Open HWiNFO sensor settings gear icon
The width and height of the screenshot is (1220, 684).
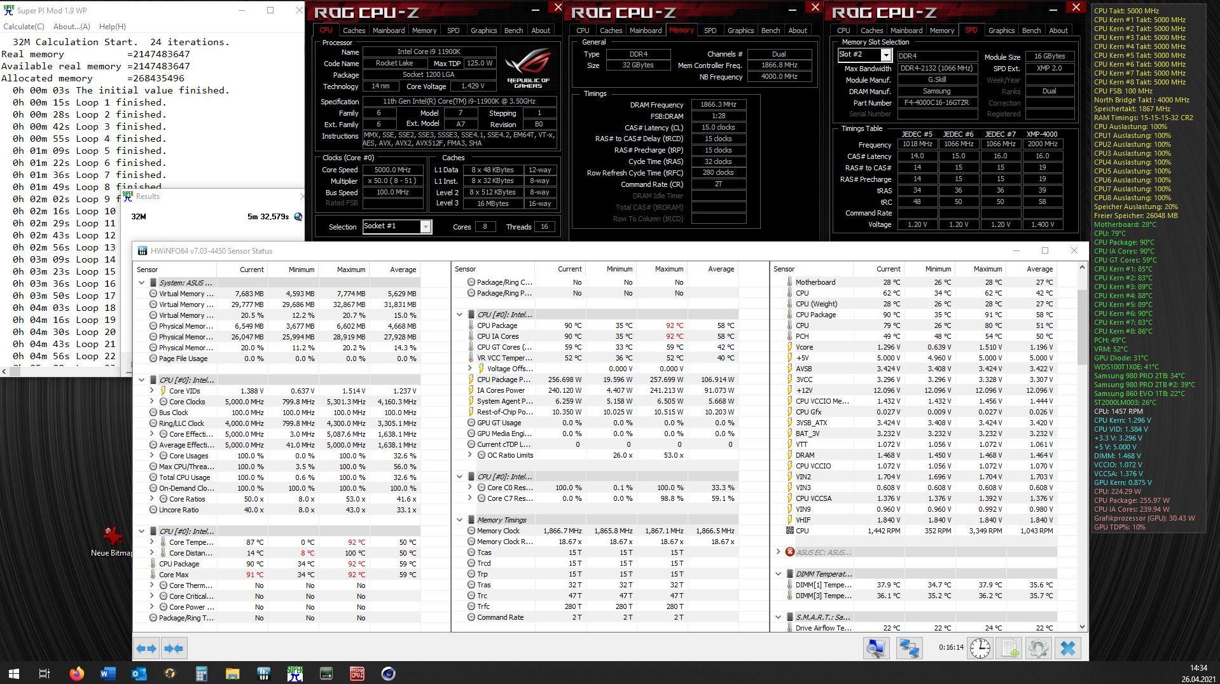pyautogui.click(x=1039, y=648)
